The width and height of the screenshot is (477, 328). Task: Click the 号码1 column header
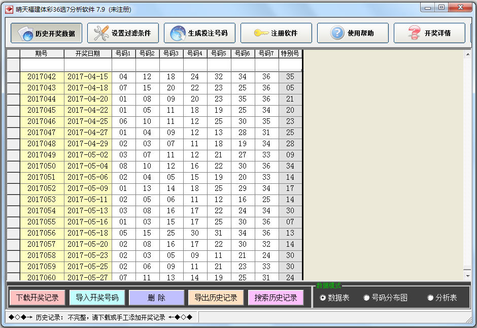pyautogui.click(x=123, y=53)
